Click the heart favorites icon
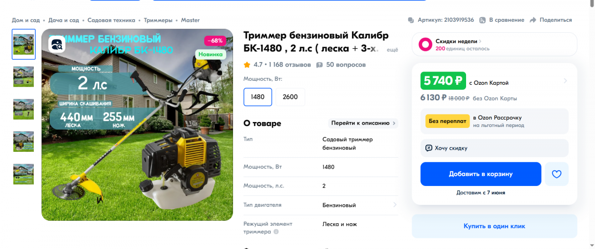The image size is (595, 249). pos(556,174)
